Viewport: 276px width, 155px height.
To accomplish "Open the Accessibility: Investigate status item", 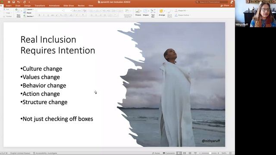I will click(x=45, y=153).
